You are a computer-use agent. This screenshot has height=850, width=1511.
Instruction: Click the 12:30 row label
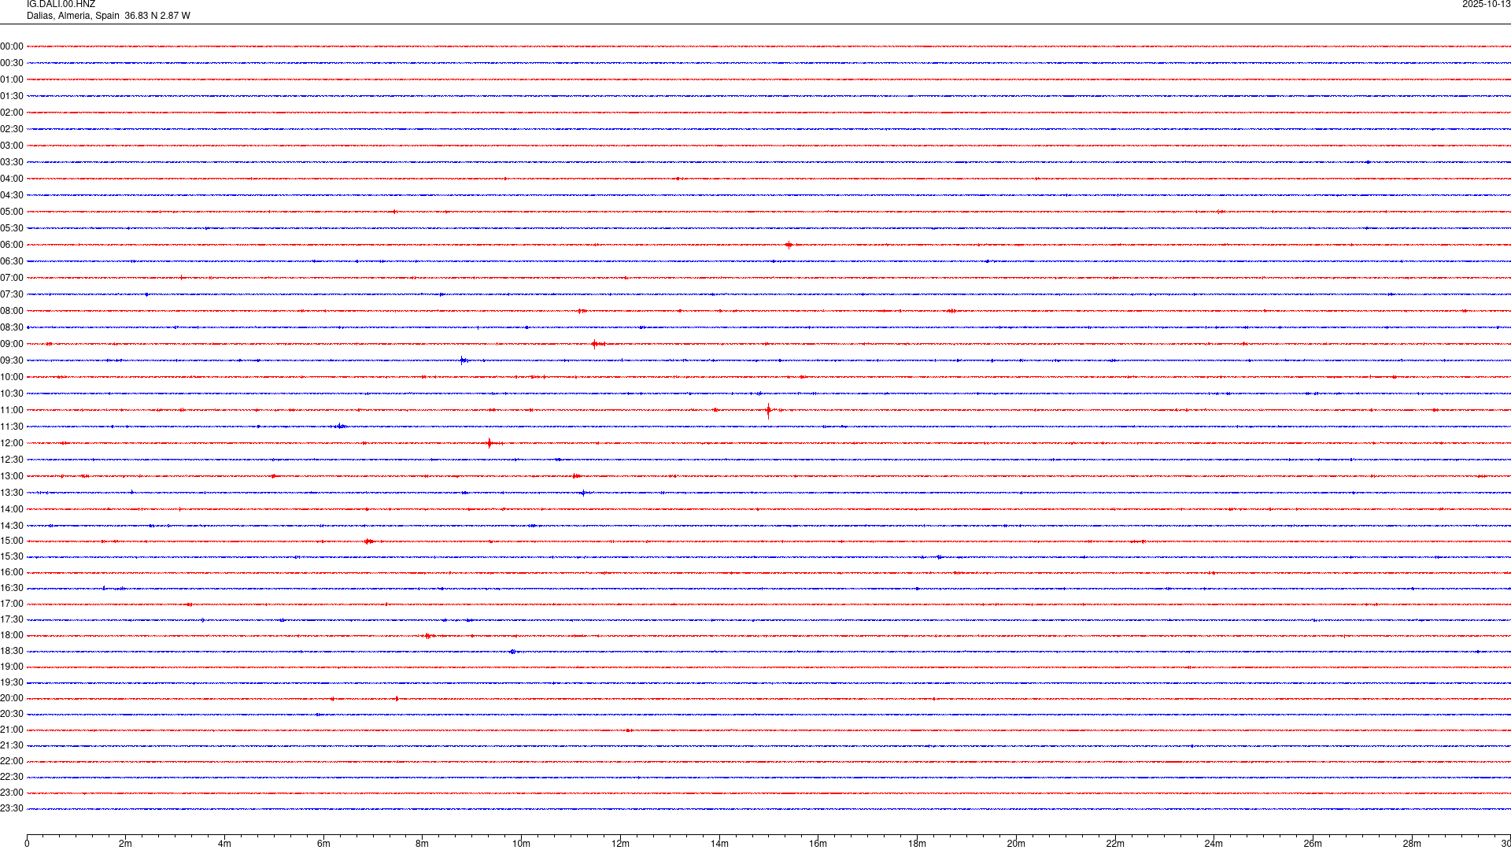[12, 460]
